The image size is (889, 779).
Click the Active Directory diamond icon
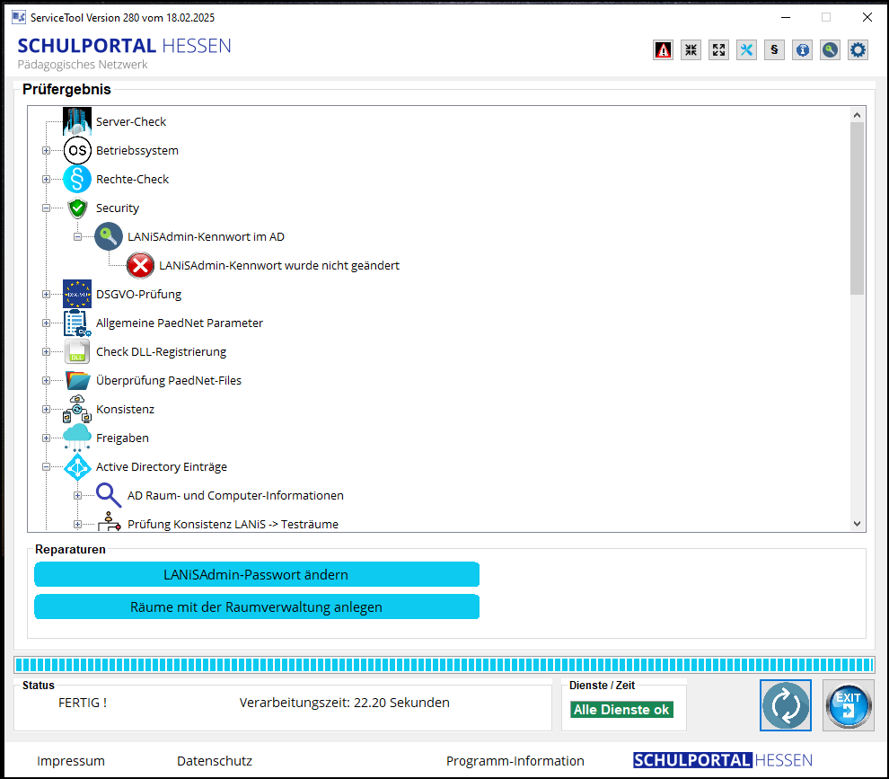(x=77, y=467)
